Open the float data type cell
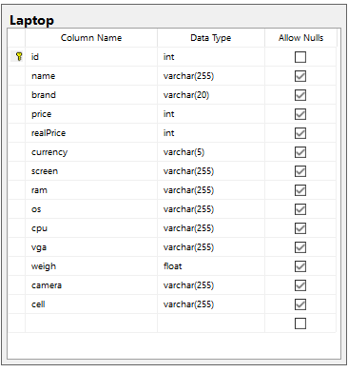Screen dimensions: 348x372 coord(211,266)
